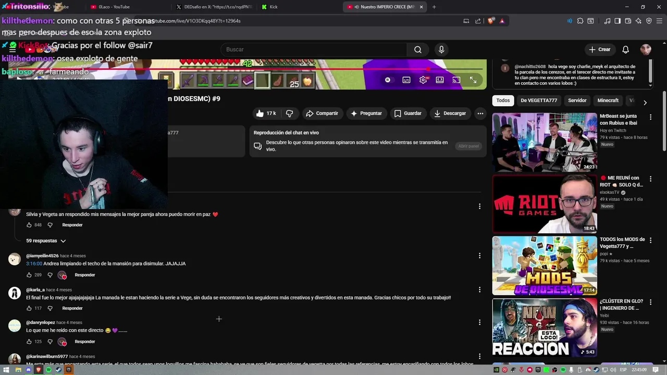Open options for the Silvia y Vegeta comment
The height and width of the screenshot is (375, 667).
click(479, 206)
